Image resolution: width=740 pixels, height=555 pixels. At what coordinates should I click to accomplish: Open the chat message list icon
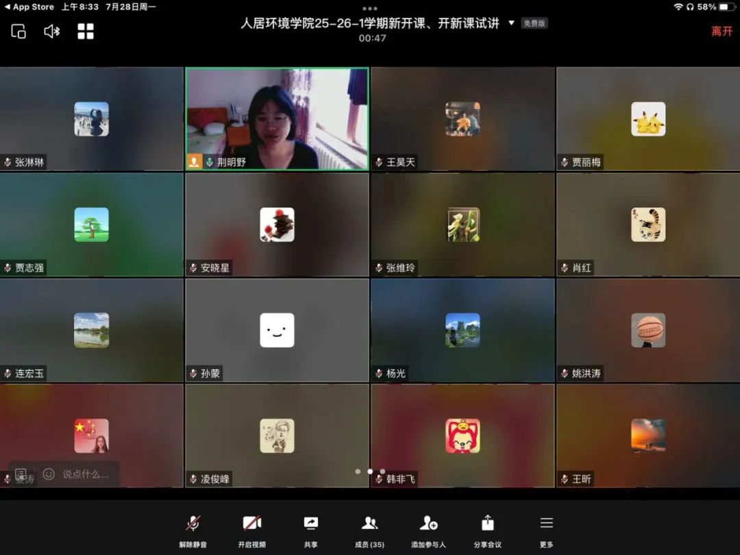(21, 474)
